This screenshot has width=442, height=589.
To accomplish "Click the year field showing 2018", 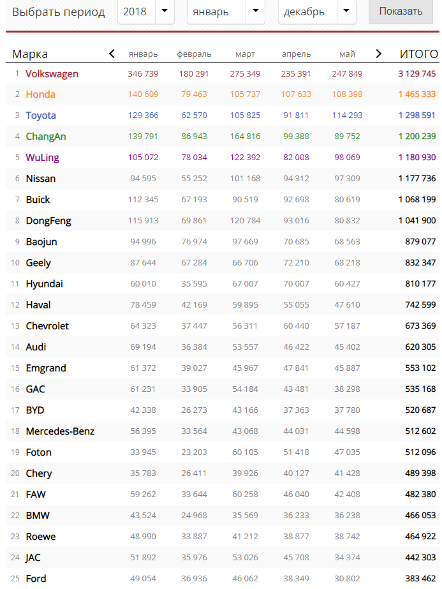I will (x=135, y=11).
